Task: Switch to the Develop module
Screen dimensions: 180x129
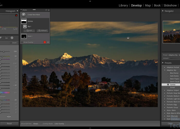Action: coord(136,5)
